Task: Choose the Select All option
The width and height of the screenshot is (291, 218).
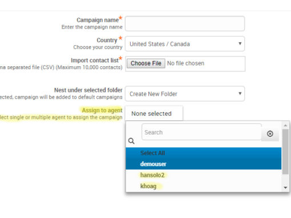Action: coord(204,153)
